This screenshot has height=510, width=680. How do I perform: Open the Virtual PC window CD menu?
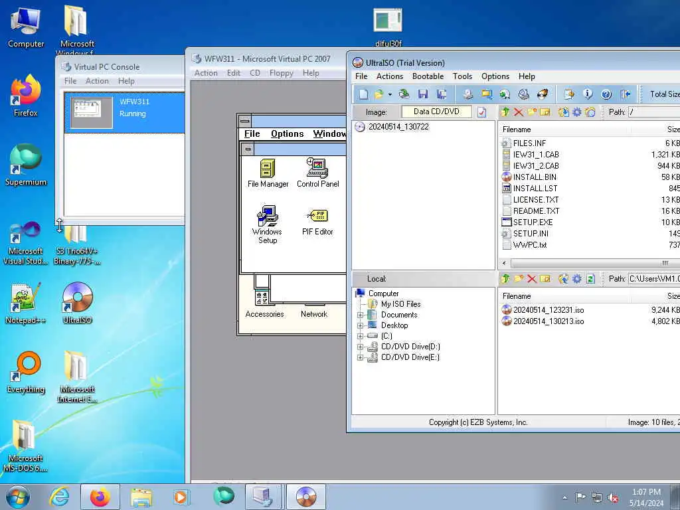255,73
